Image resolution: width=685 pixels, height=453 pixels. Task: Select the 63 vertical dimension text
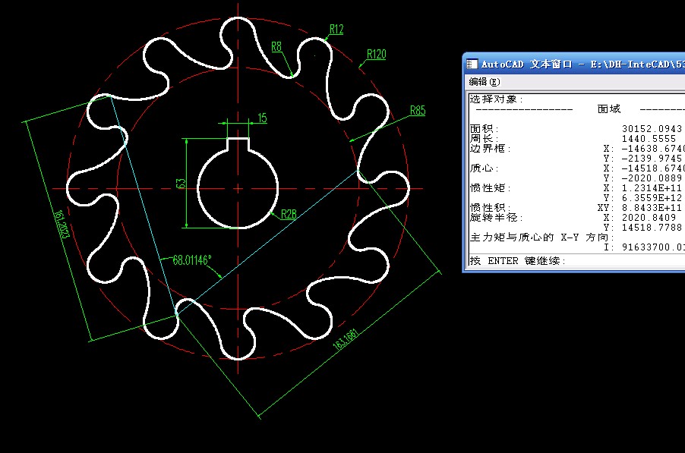coord(181,184)
